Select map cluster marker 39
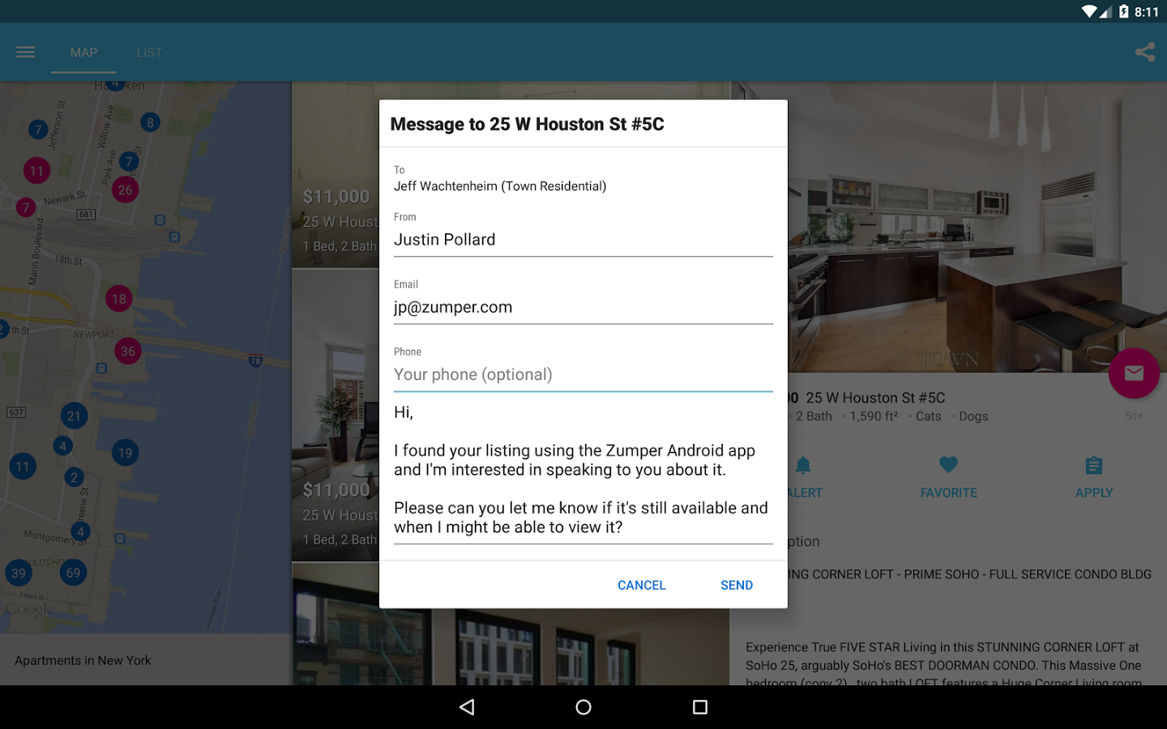 18,573
